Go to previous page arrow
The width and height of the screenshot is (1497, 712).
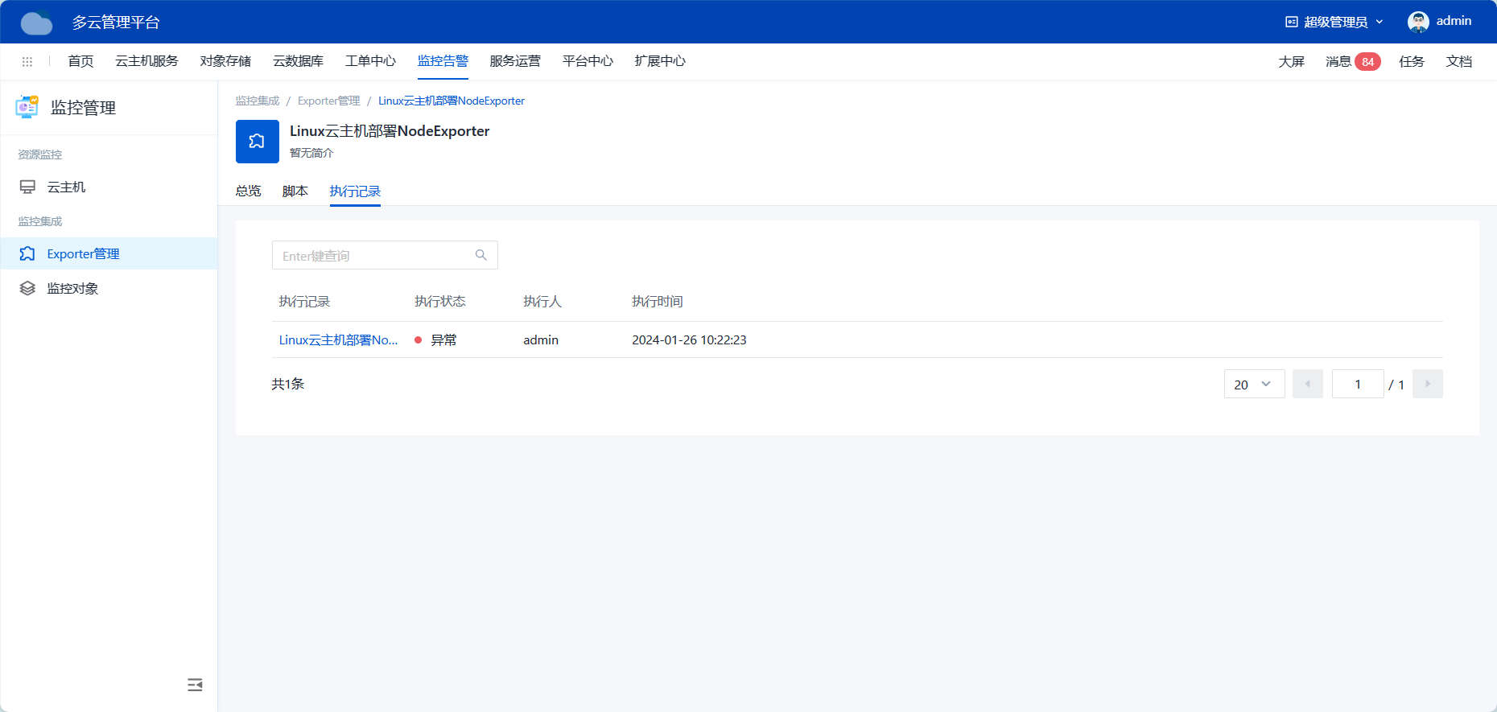(1307, 384)
